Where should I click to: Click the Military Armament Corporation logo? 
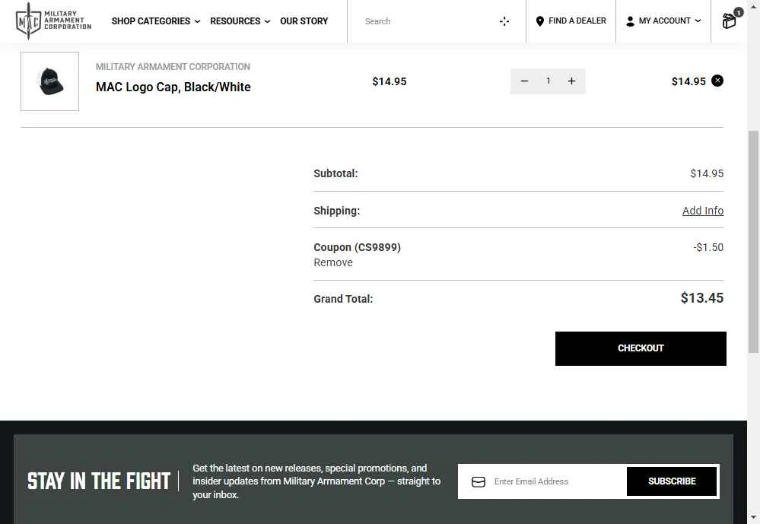point(53,21)
